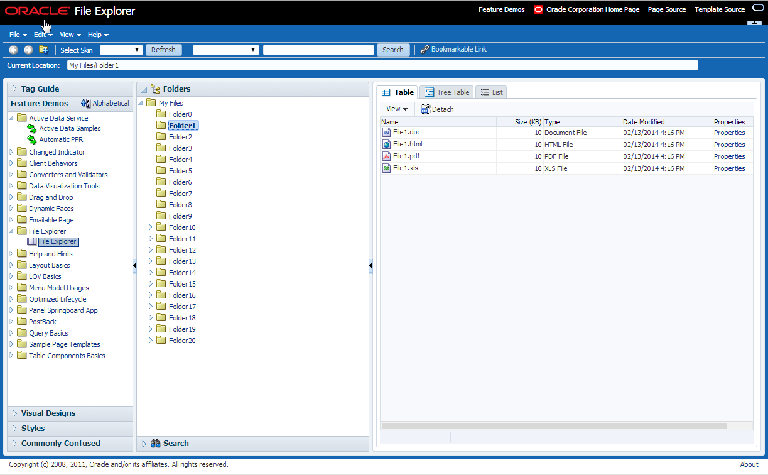Image resolution: width=768 pixels, height=475 pixels.
Task: Click the collapse toggle at the header's top right
Action: point(754,23)
